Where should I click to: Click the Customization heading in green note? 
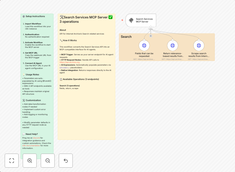tap(33, 100)
